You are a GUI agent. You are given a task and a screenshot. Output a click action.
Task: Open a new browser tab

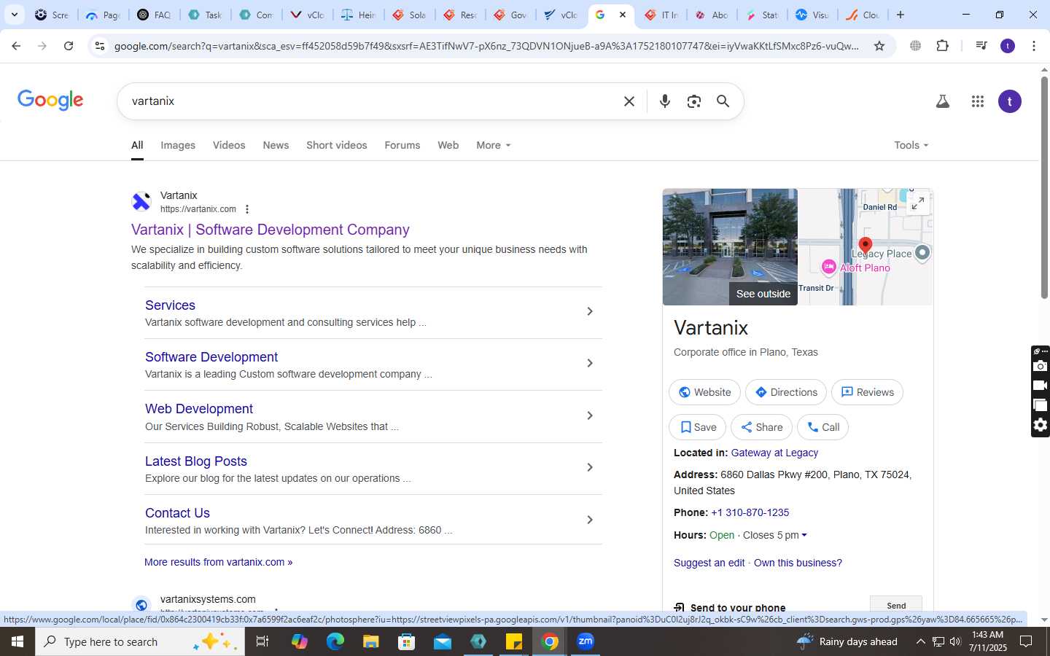(x=901, y=15)
